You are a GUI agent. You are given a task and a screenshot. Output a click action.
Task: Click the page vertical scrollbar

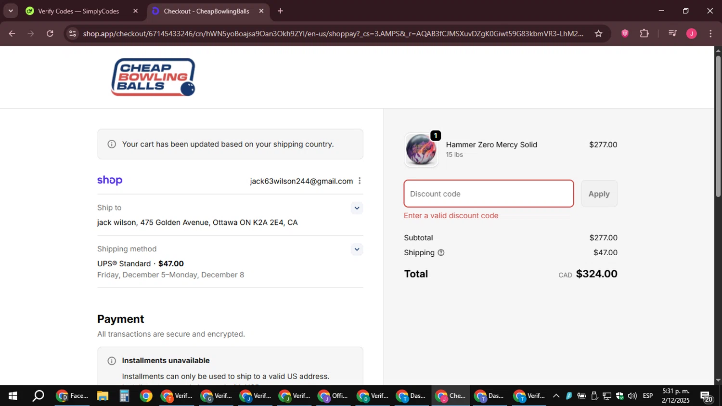click(718, 126)
